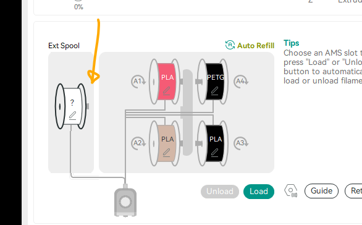Click the Auto Refill icon

click(230, 45)
